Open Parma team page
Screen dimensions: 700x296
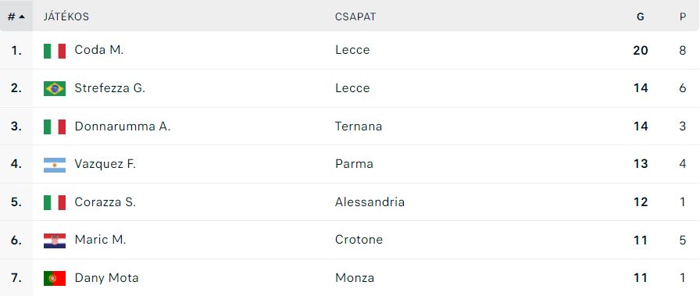coord(354,164)
